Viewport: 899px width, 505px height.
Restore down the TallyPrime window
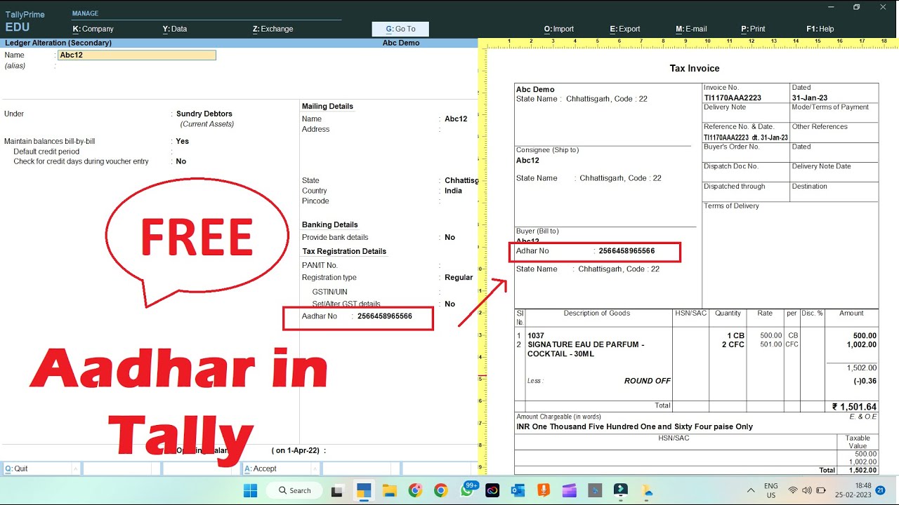coord(856,7)
